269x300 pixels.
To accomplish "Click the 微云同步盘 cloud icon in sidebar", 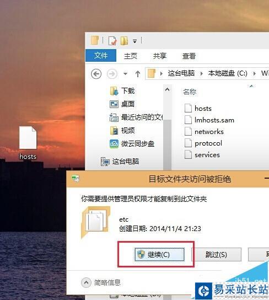I will click(x=114, y=144).
